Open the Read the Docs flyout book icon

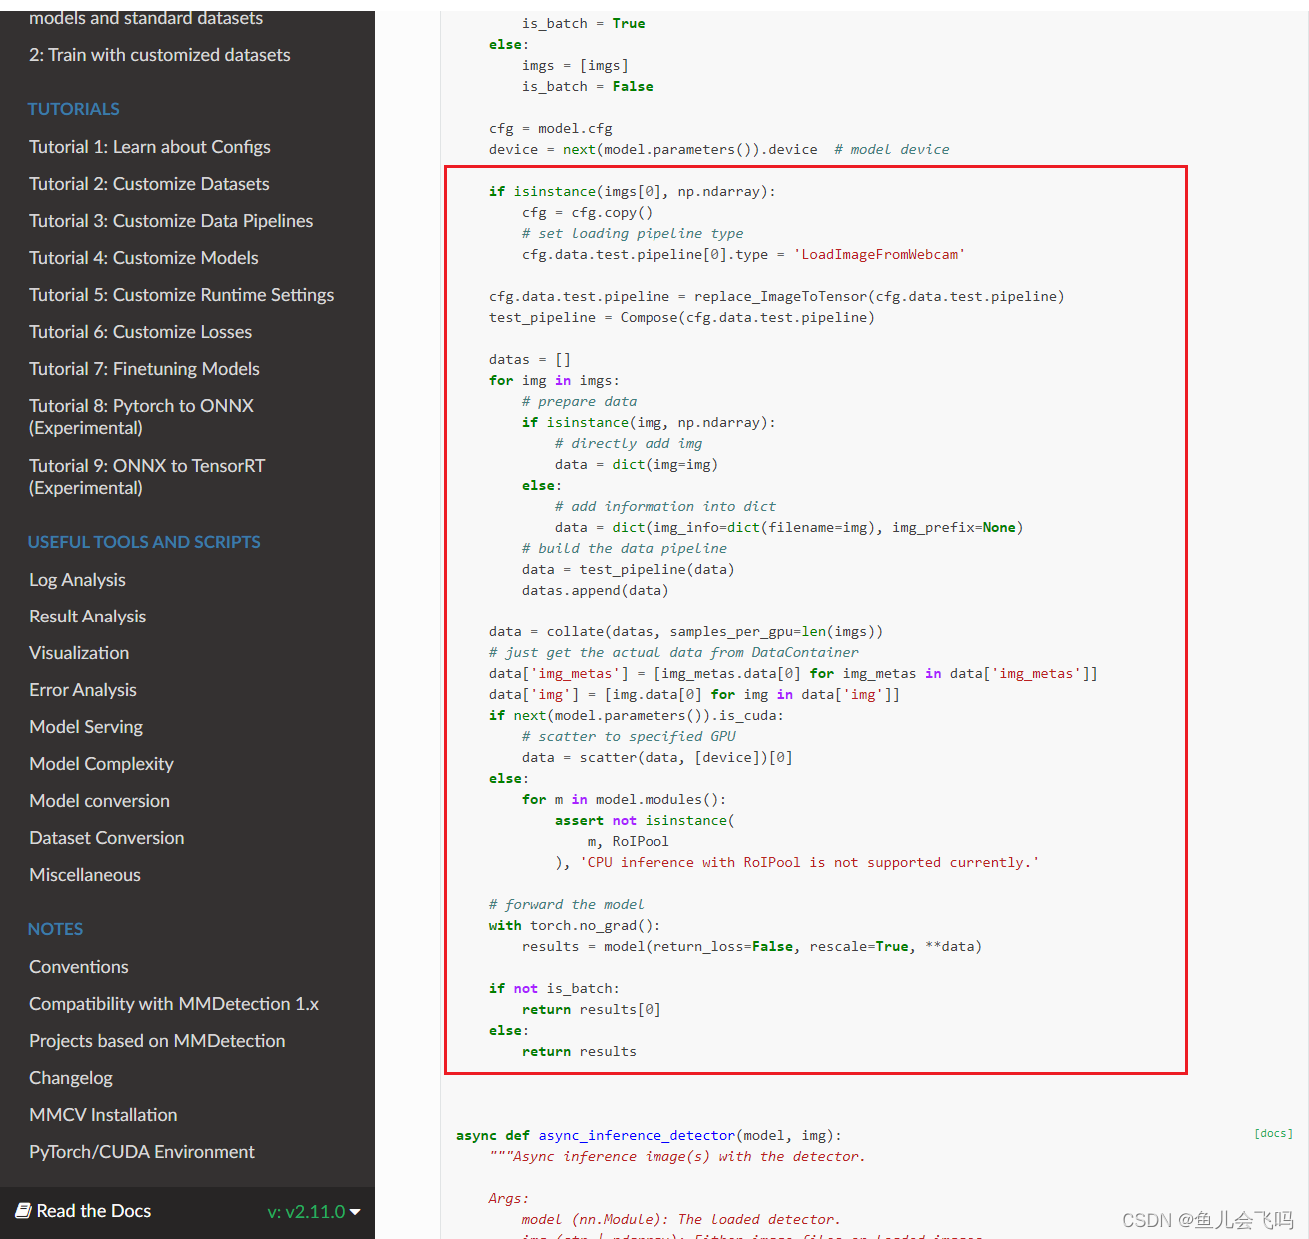pos(24,1211)
